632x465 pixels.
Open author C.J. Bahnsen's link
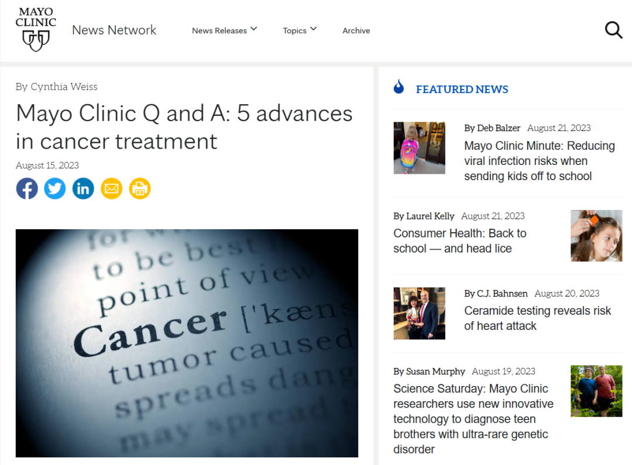pos(502,294)
